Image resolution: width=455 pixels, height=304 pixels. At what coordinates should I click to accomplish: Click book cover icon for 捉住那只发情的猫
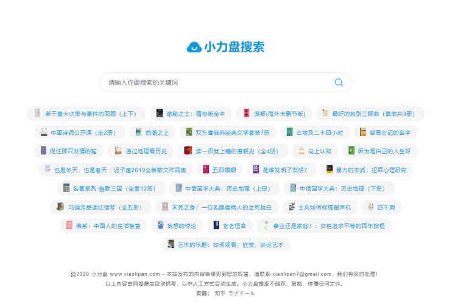pos(43,151)
